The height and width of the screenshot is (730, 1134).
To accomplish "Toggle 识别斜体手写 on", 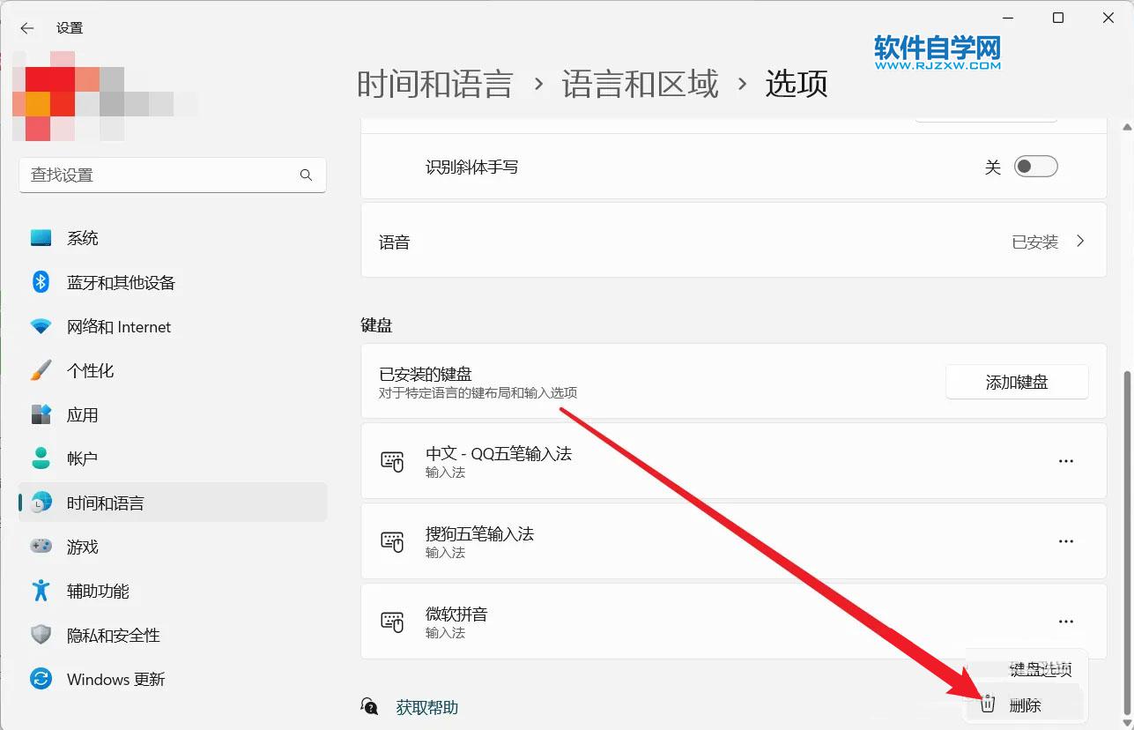I will (x=1036, y=166).
